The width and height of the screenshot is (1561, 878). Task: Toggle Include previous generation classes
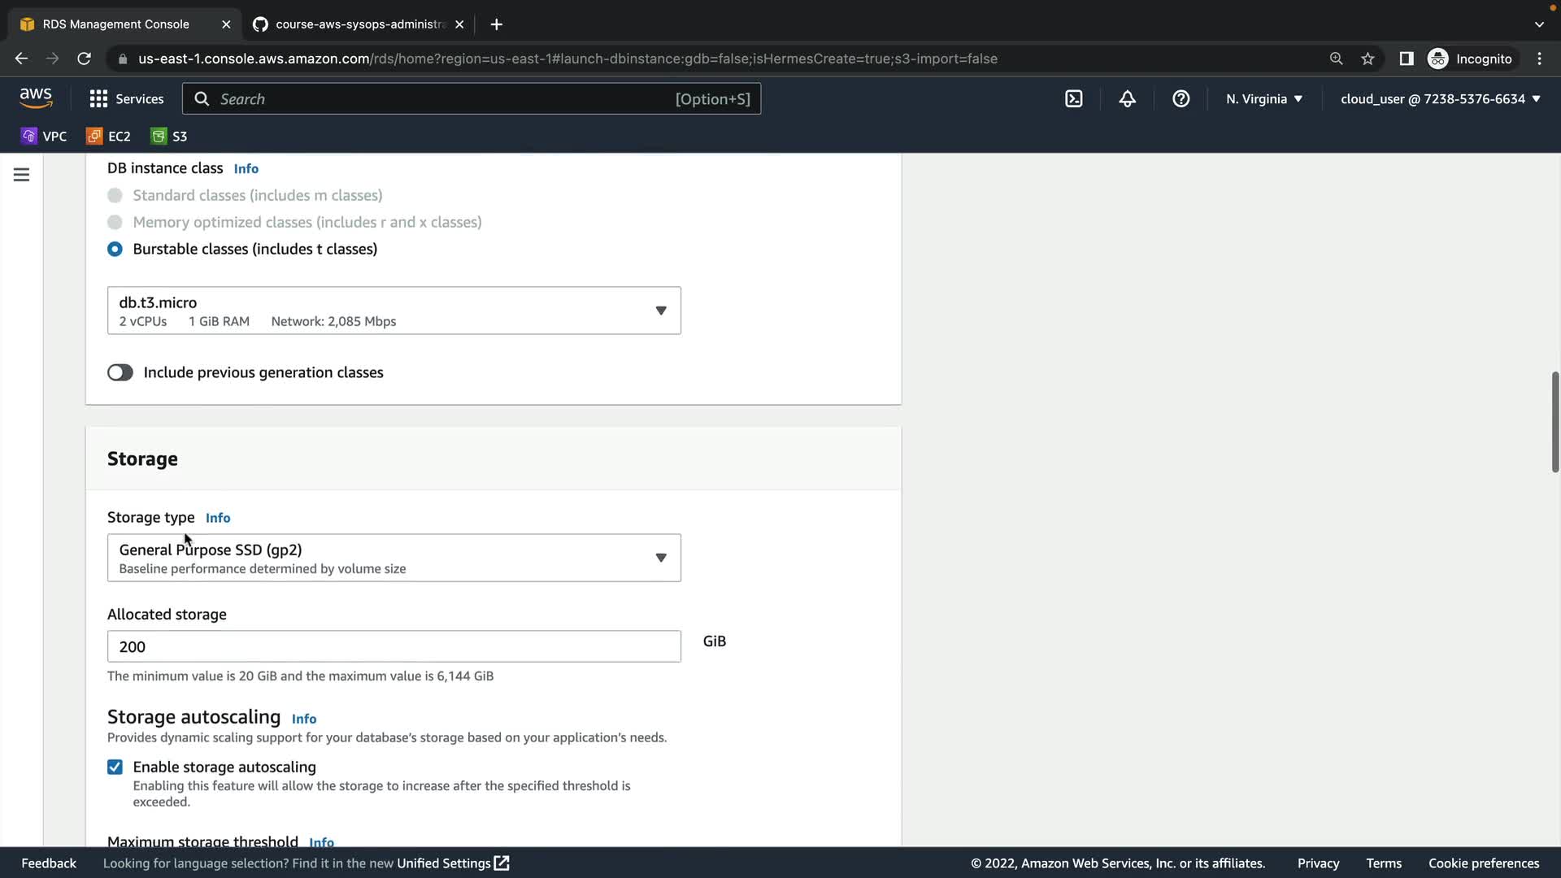(x=120, y=372)
